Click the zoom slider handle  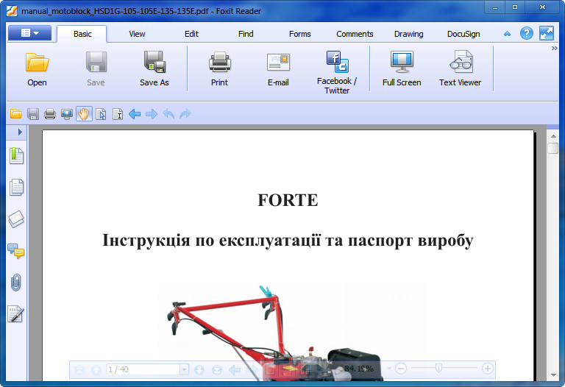coord(438,368)
